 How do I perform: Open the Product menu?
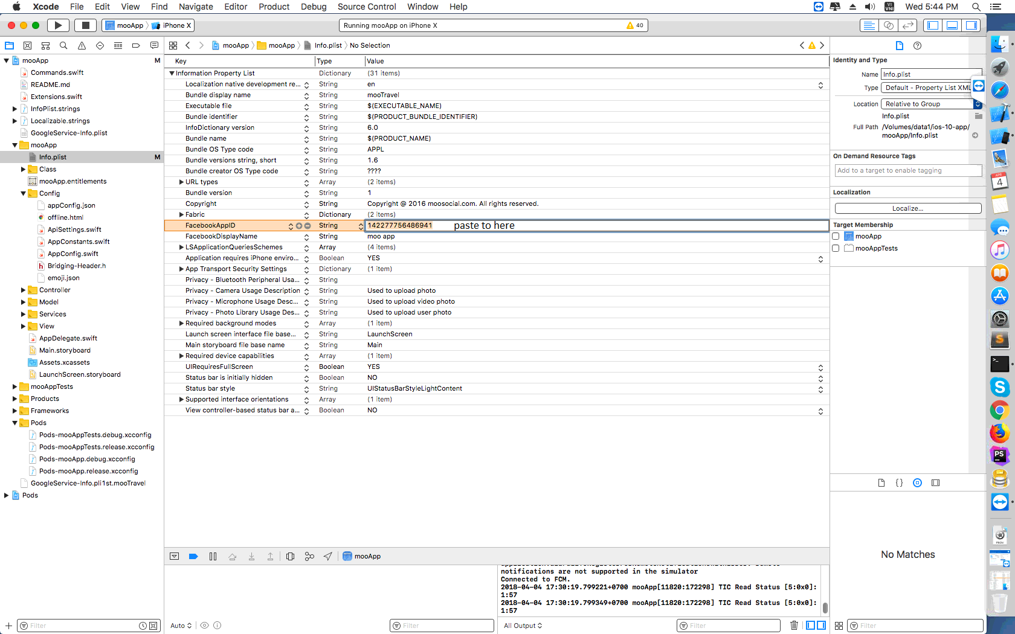(274, 7)
